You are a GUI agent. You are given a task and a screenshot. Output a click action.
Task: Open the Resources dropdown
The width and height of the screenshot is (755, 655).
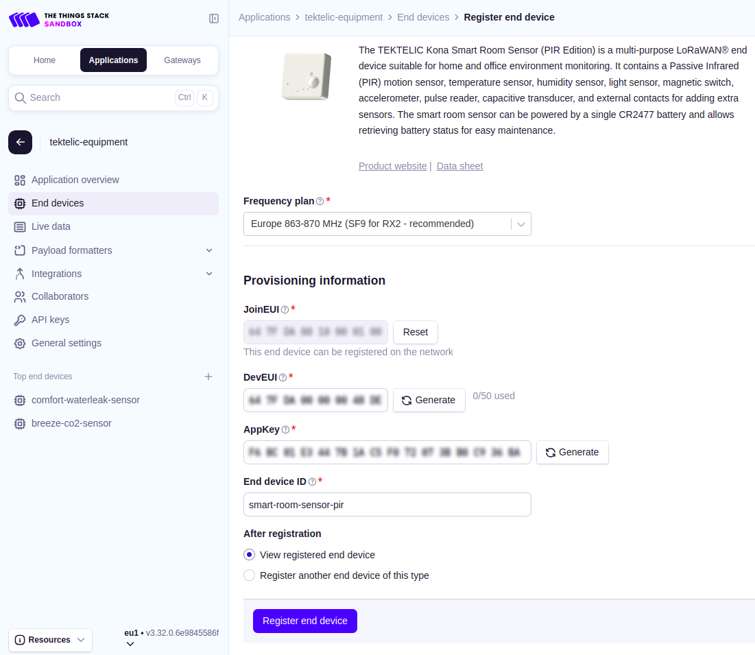pyautogui.click(x=50, y=640)
